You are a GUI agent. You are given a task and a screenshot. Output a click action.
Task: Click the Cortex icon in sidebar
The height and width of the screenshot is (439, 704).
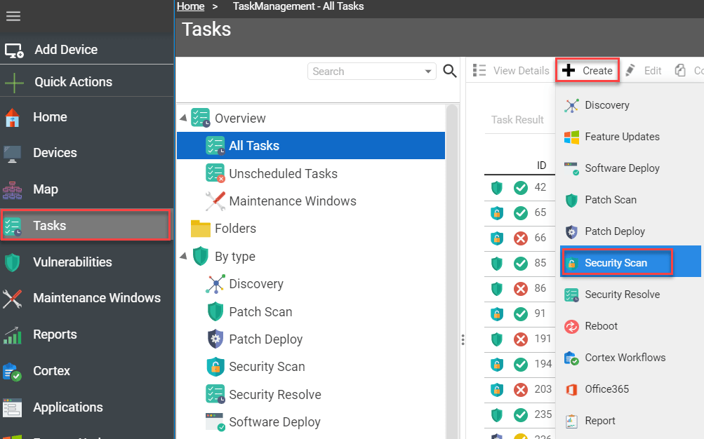coord(12,371)
